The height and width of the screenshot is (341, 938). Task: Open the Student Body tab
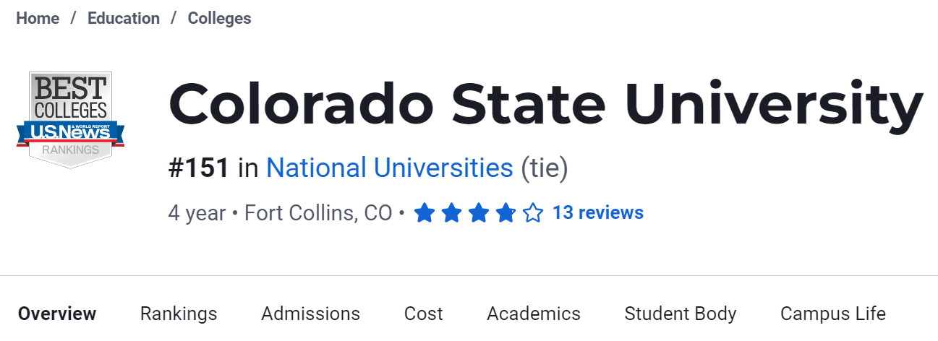click(x=681, y=314)
